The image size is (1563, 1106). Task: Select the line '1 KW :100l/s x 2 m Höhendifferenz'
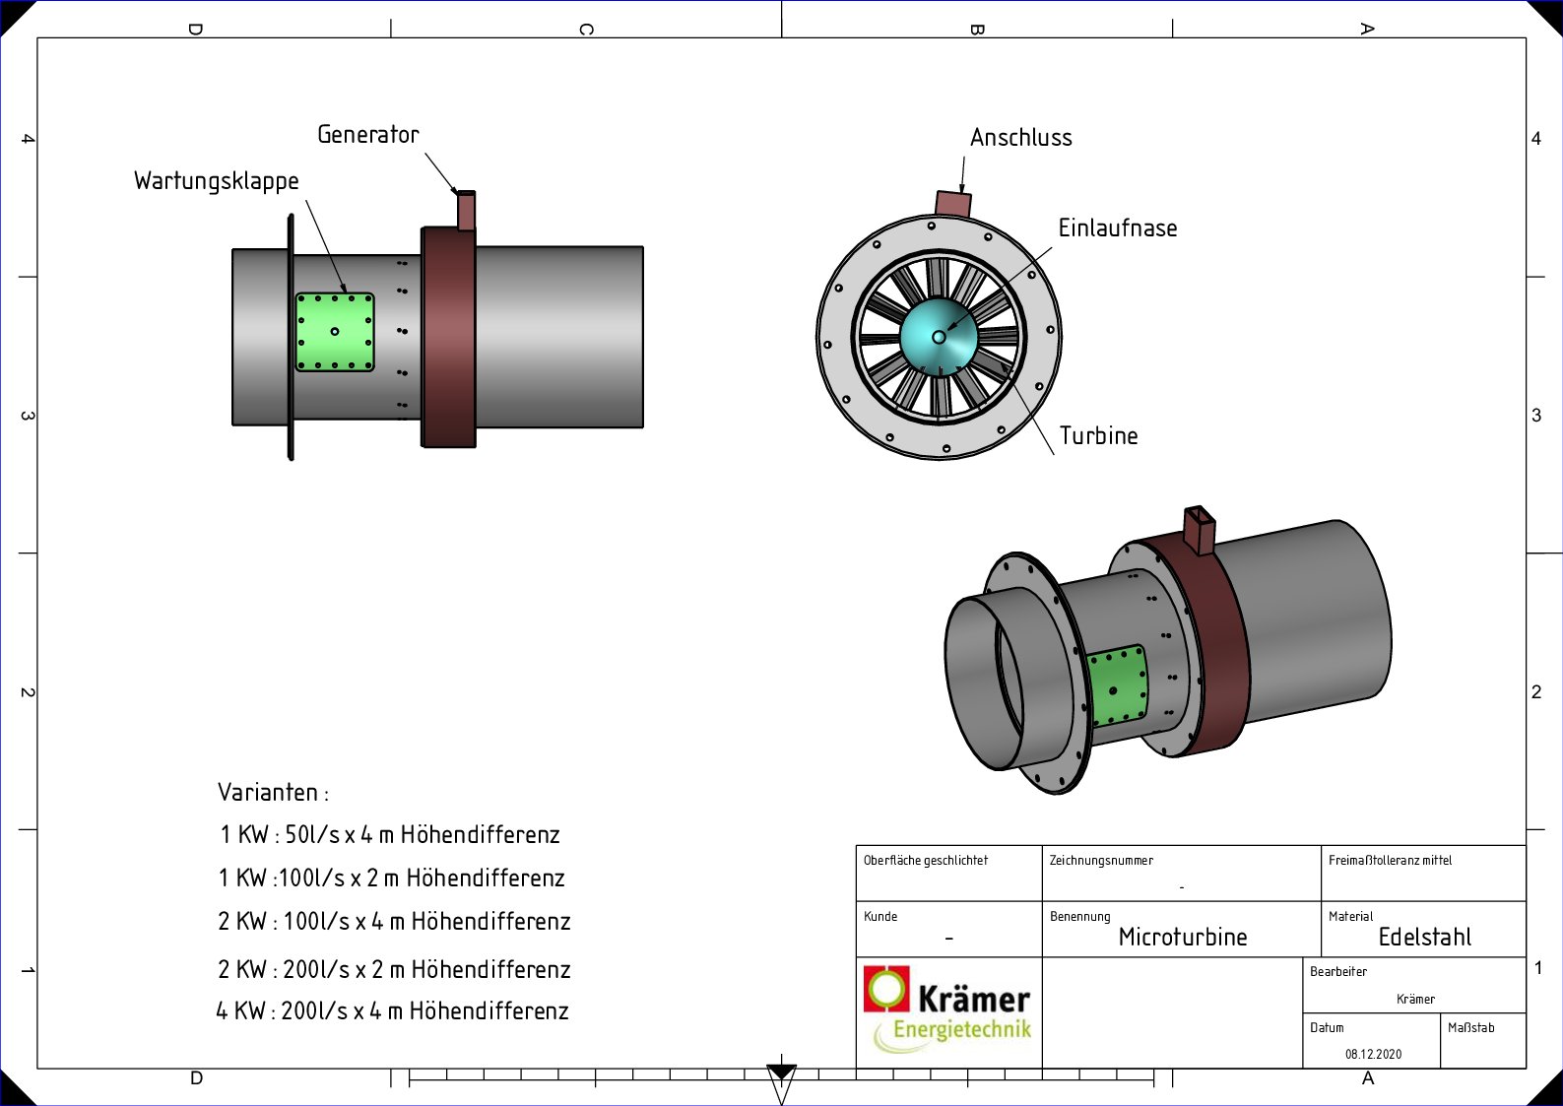point(392,878)
